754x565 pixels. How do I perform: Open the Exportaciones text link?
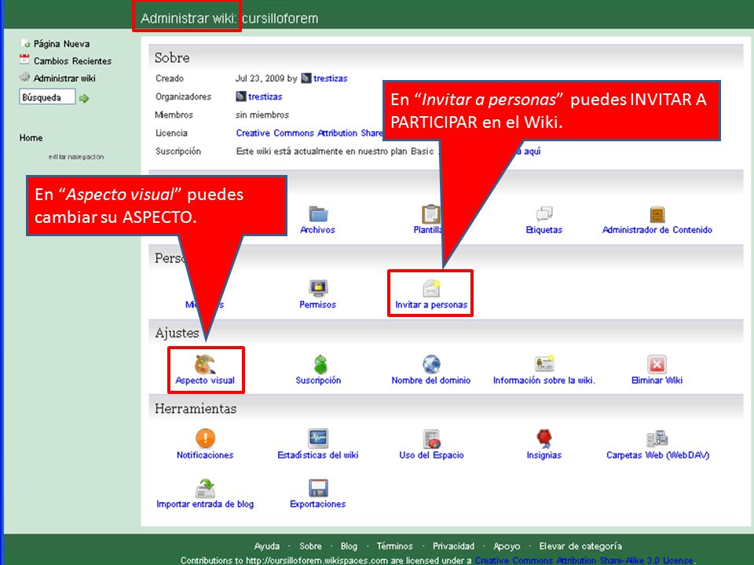pos(318,504)
